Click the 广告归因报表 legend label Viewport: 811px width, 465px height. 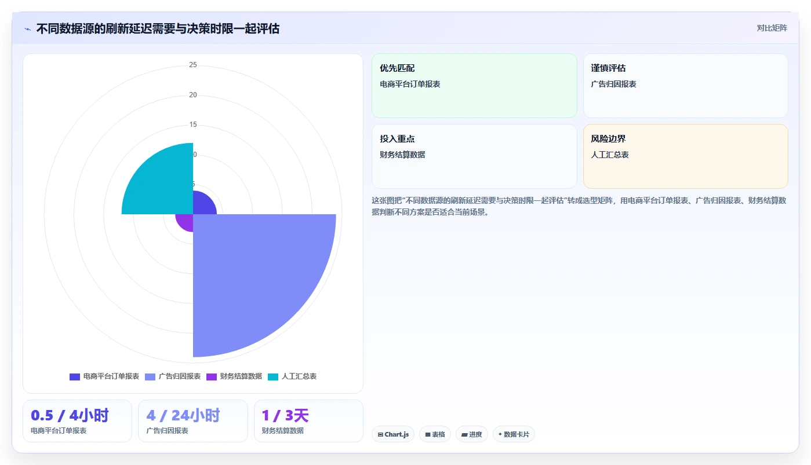(180, 376)
